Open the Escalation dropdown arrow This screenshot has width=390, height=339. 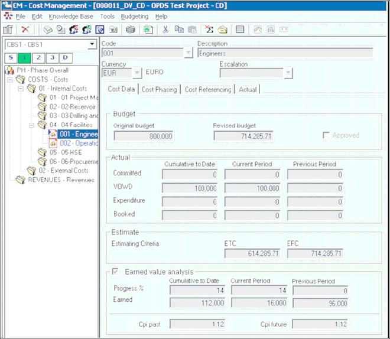tap(288, 73)
